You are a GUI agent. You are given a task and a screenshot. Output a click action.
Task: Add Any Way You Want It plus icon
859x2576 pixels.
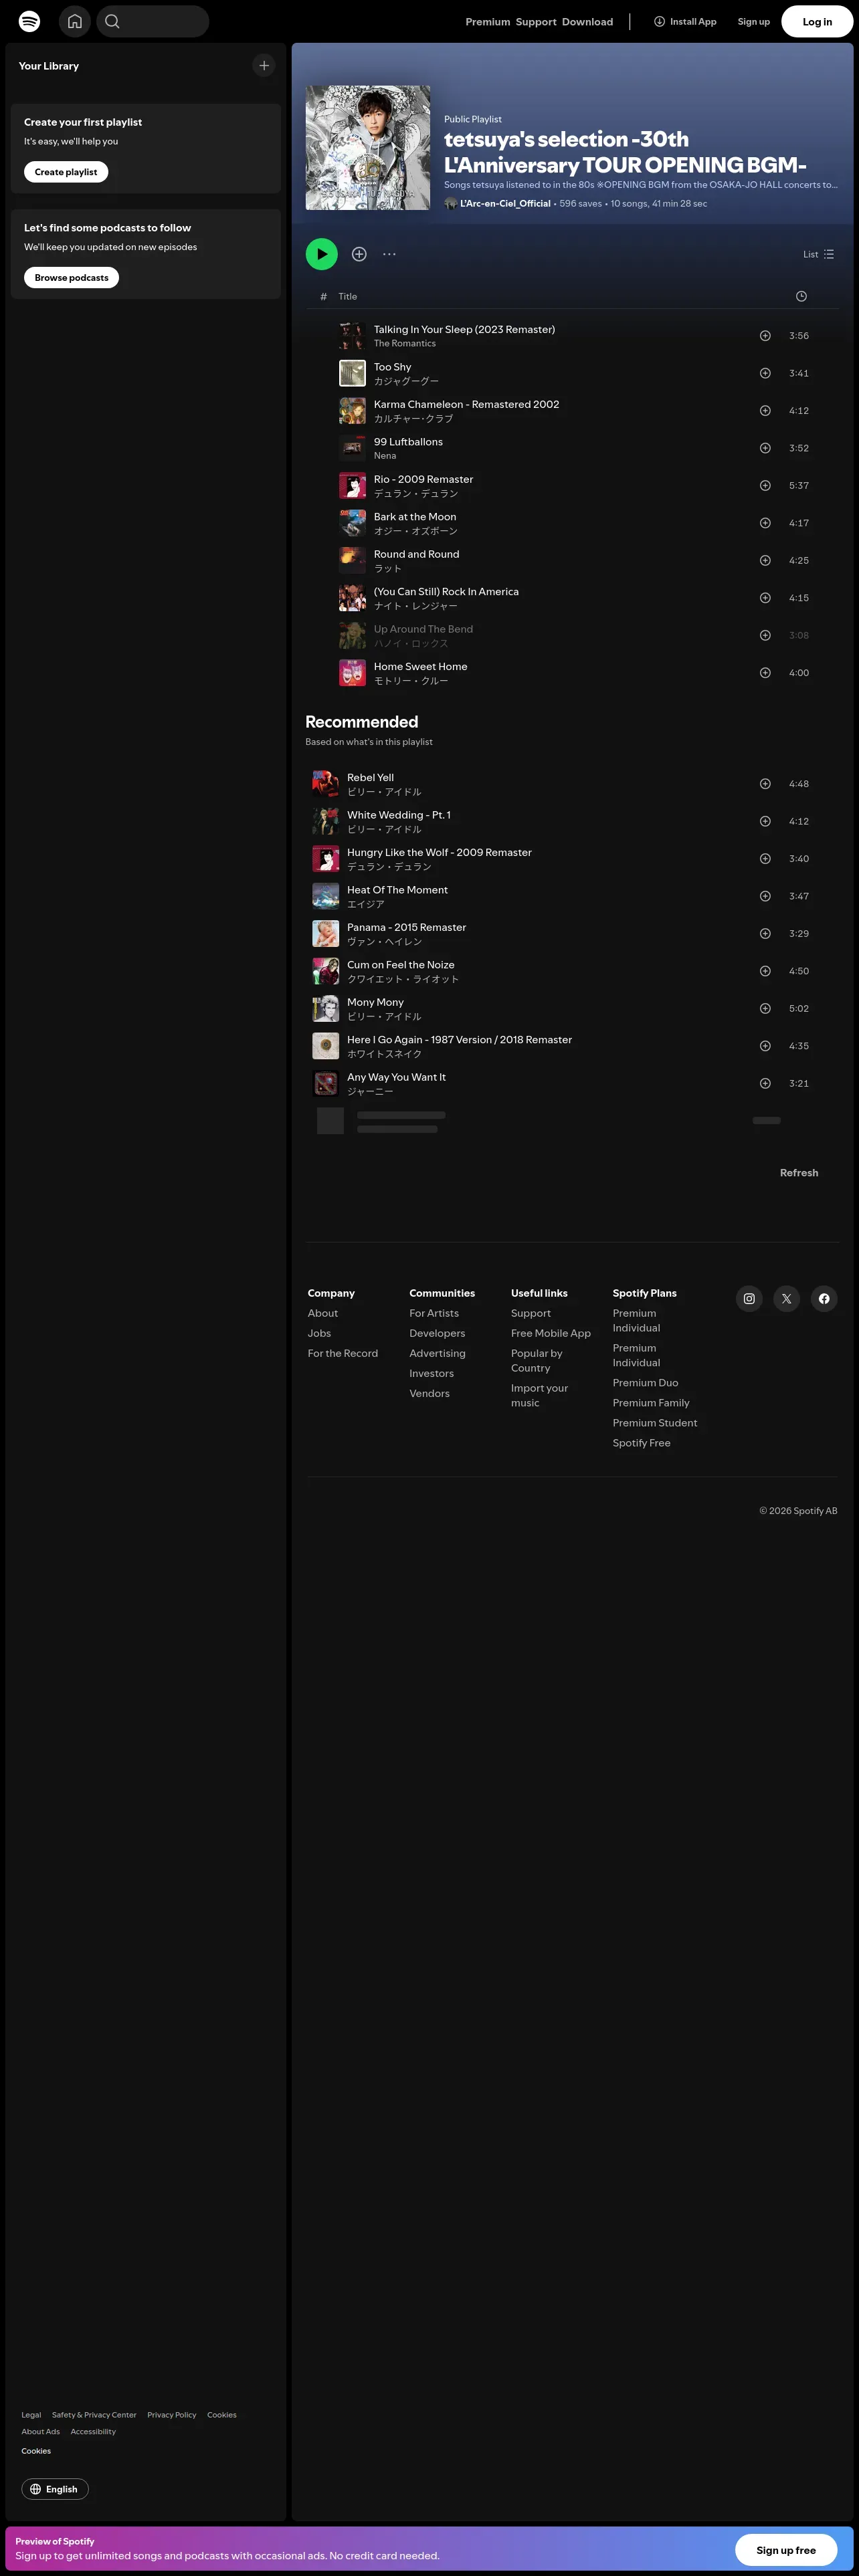pyautogui.click(x=765, y=1084)
